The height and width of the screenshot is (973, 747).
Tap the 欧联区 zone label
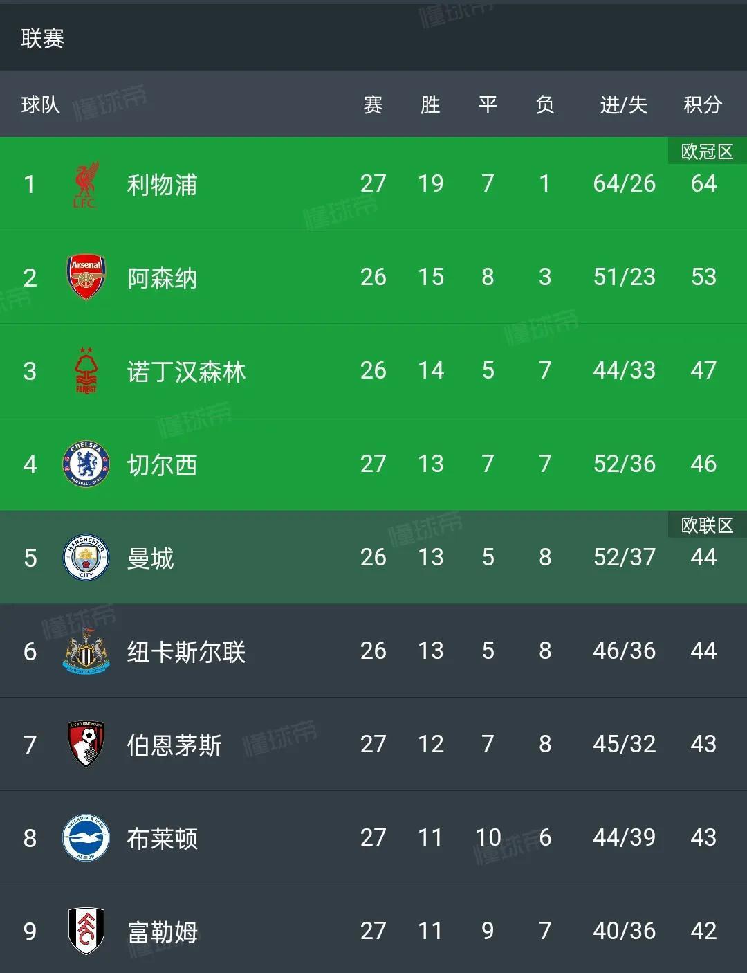(x=707, y=525)
